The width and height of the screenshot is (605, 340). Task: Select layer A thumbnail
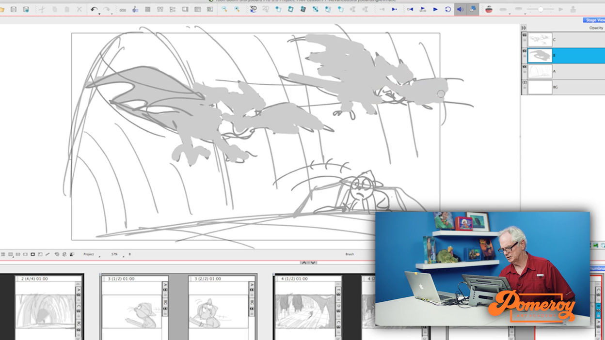540,72
